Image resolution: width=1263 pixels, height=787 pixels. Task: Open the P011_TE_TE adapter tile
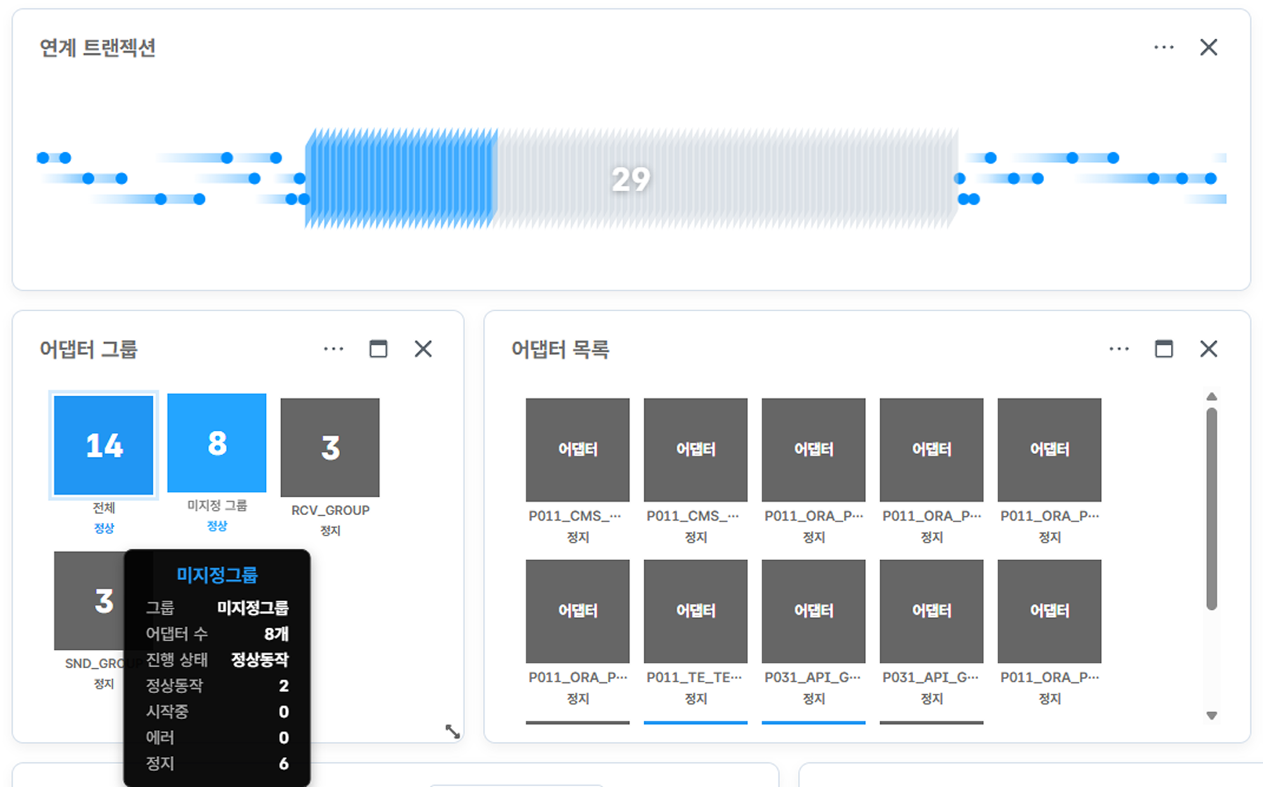pos(695,611)
